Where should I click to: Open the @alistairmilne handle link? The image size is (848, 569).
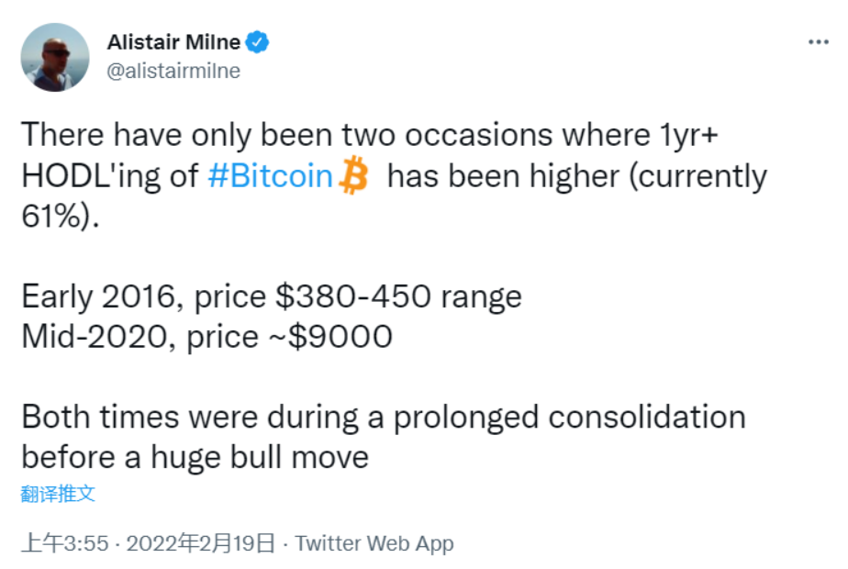point(173,71)
